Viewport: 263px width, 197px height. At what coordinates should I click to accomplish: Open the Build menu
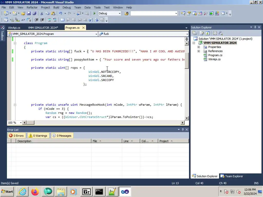click(x=56, y=7)
